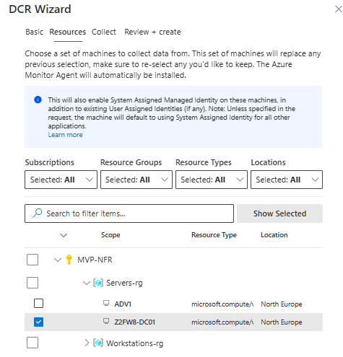Open the Collect tab
The width and height of the screenshot is (343, 357).
point(104,32)
